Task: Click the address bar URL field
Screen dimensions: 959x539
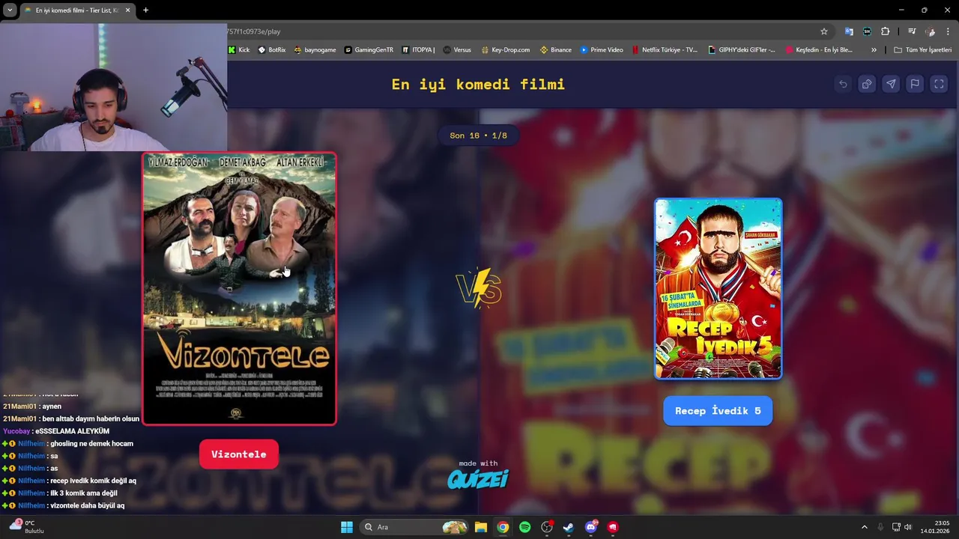Action: tap(517, 31)
